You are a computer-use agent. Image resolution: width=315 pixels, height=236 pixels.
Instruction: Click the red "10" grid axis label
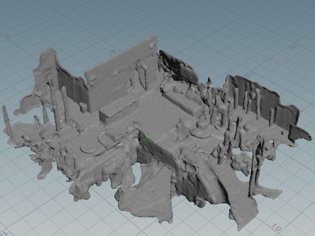[277, 227]
